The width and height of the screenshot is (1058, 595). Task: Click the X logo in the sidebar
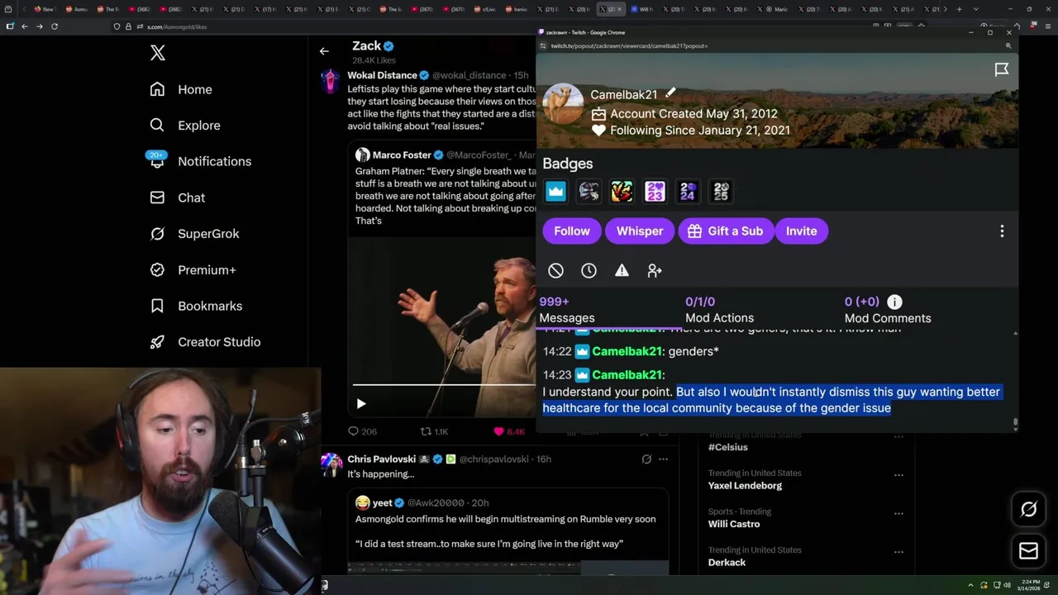click(158, 54)
